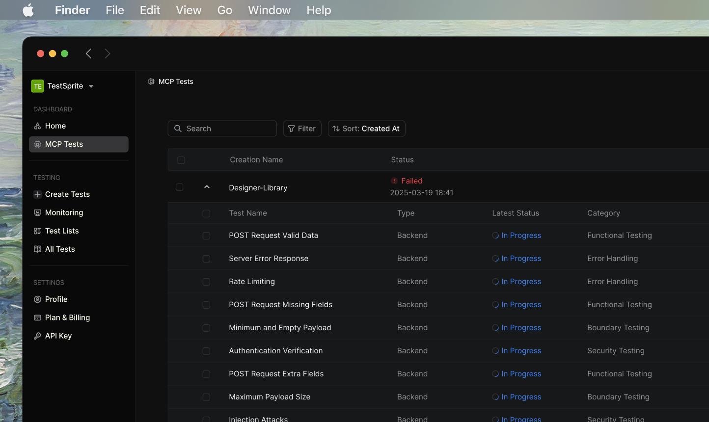Open Monitoring via its sidebar icon

[x=37, y=212]
